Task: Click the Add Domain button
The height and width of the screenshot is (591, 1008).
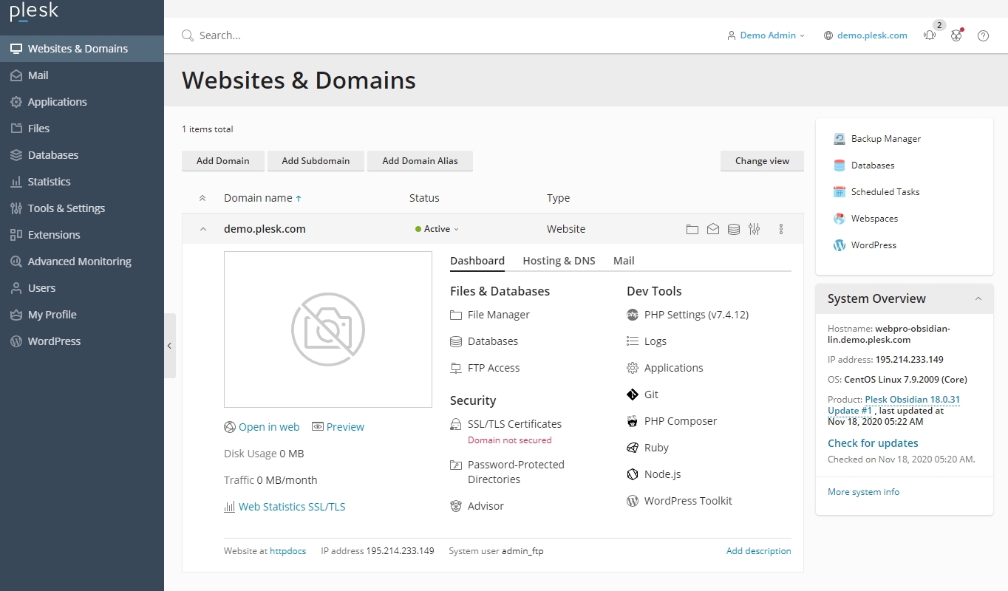Action: tap(223, 161)
